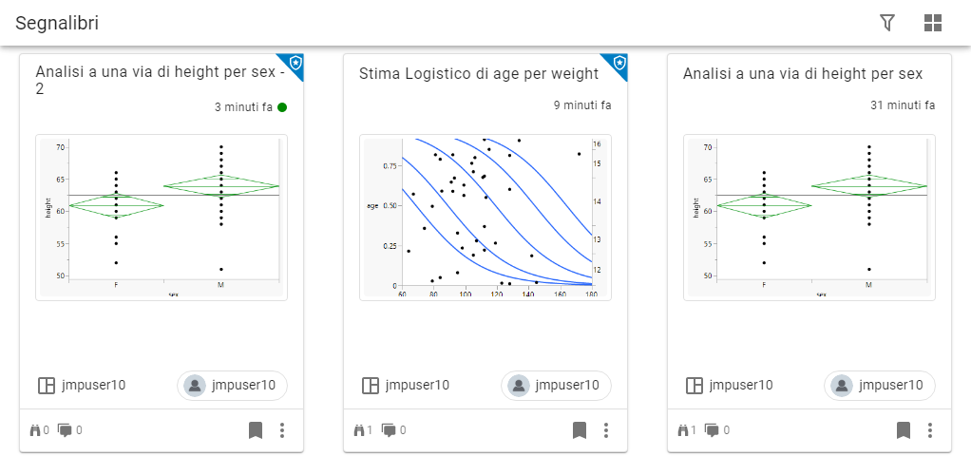
Task: Click jmpuser10 user chip on Stima Logistico card
Action: pos(556,385)
